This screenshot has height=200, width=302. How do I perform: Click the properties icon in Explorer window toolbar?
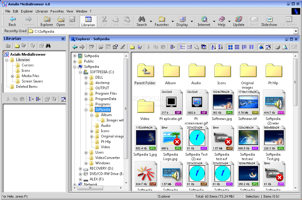(x=115, y=47)
